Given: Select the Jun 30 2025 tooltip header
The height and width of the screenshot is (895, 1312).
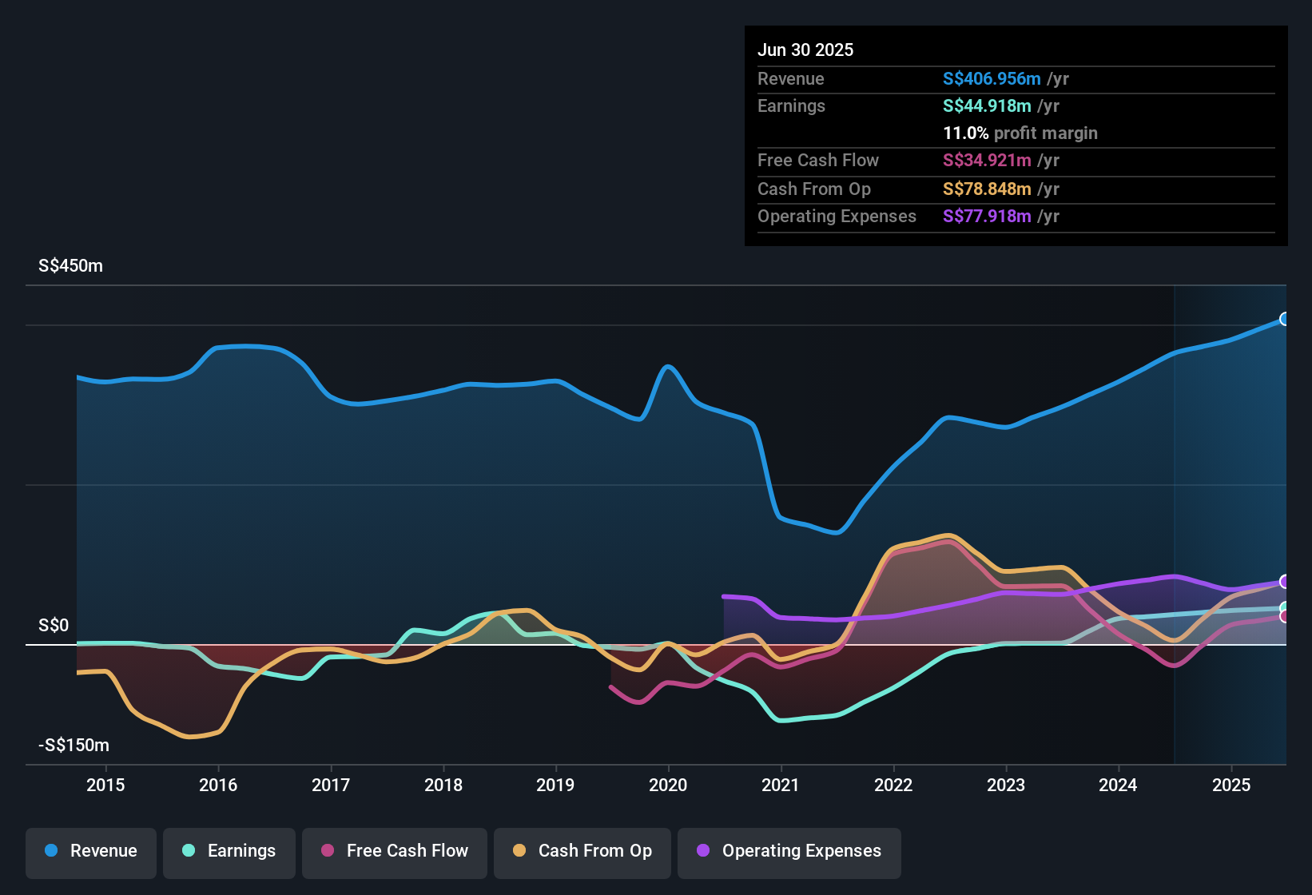Looking at the screenshot, I should pos(805,50).
